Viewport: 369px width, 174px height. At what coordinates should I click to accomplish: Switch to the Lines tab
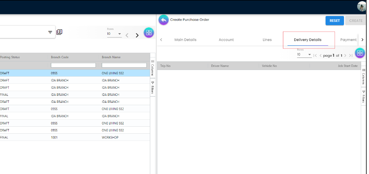click(x=267, y=40)
